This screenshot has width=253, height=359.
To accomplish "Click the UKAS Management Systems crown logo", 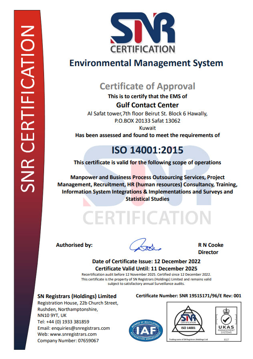I will (x=226, y=321).
